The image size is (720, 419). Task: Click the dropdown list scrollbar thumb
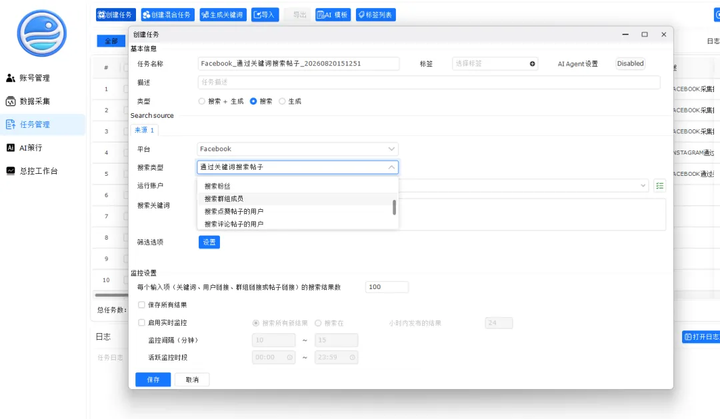click(394, 207)
